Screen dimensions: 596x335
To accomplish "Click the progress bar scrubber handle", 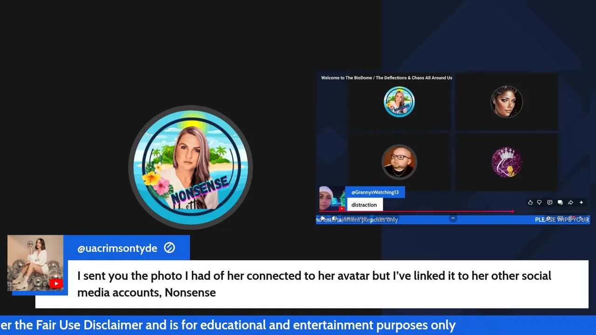I will coord(513,211).
